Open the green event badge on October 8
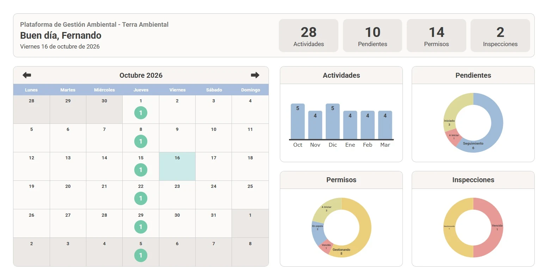This screenshot has height=280, width=547. [x=141, y=141]
